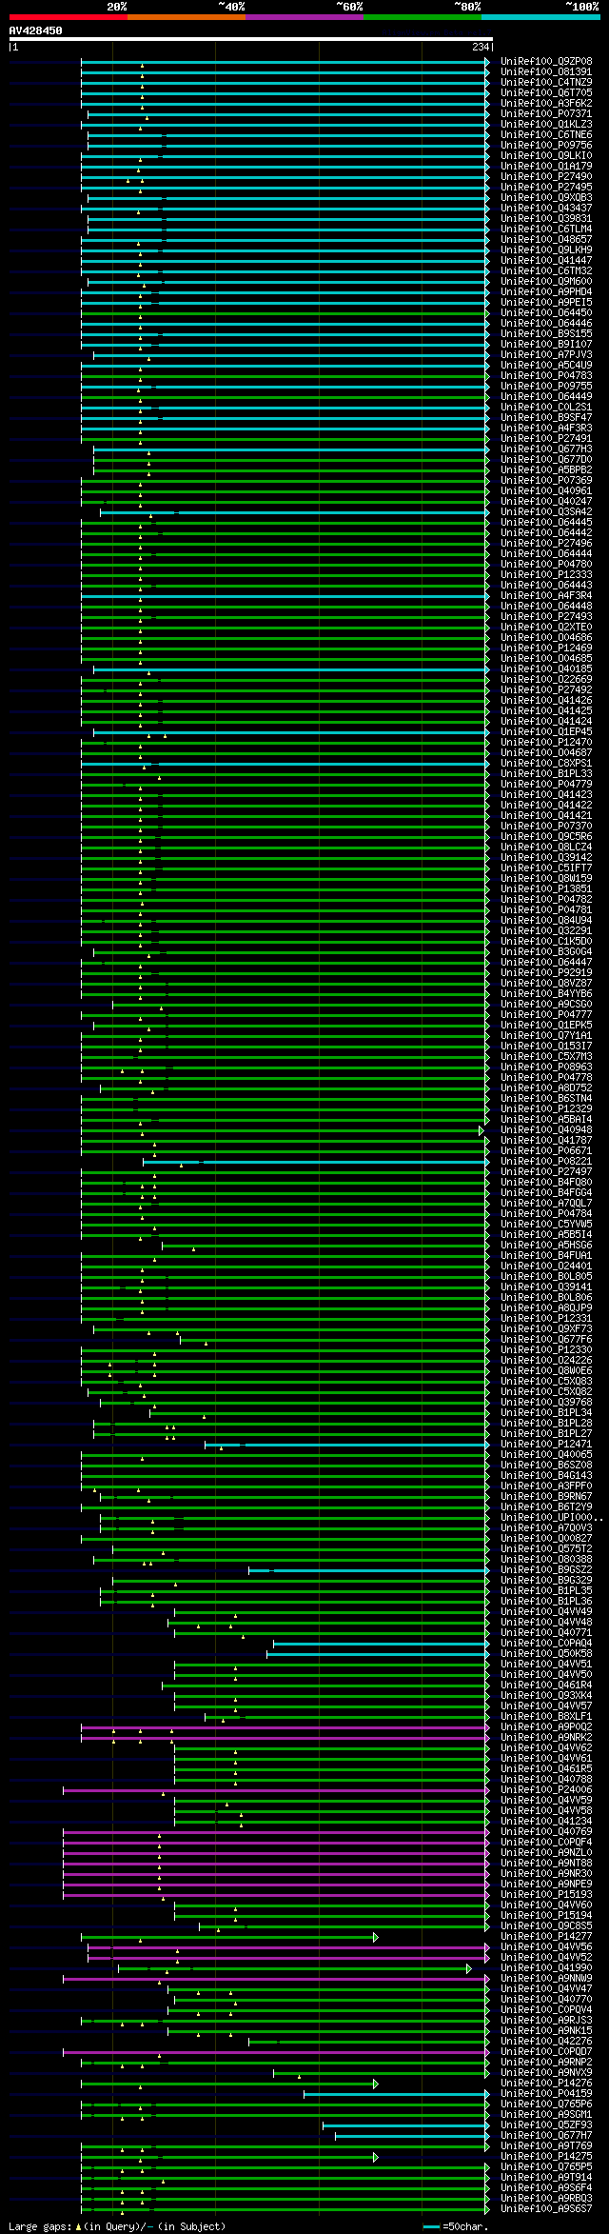Viewport: 609px width, 2234px height.
Task: Select hit label UniRef100_C0L2S1
Action: [546, 408]
